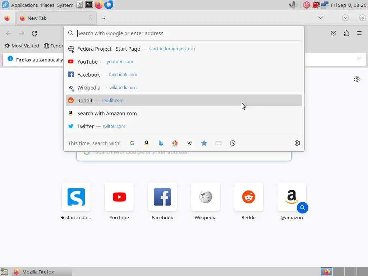Expand the list all tabs chevron

(320, 18)
